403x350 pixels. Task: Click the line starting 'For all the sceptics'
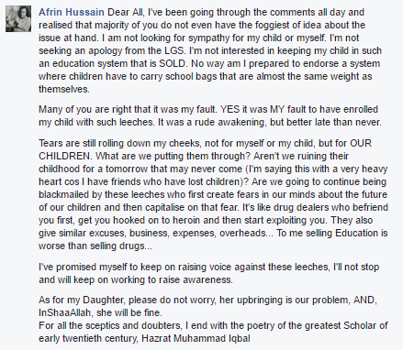(x=213, y=332)
